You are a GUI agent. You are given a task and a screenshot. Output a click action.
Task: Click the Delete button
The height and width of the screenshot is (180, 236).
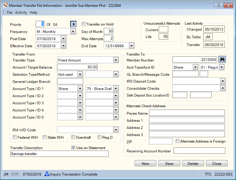[193, 163]
